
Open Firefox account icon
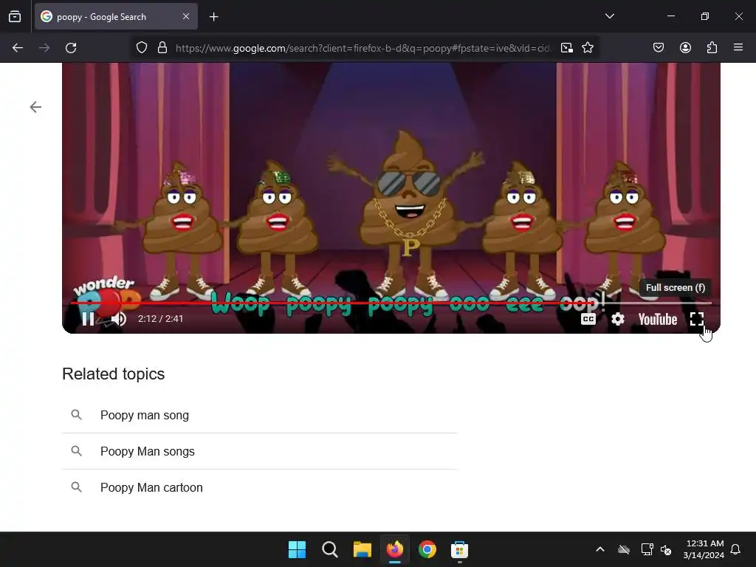click(685, 48)
